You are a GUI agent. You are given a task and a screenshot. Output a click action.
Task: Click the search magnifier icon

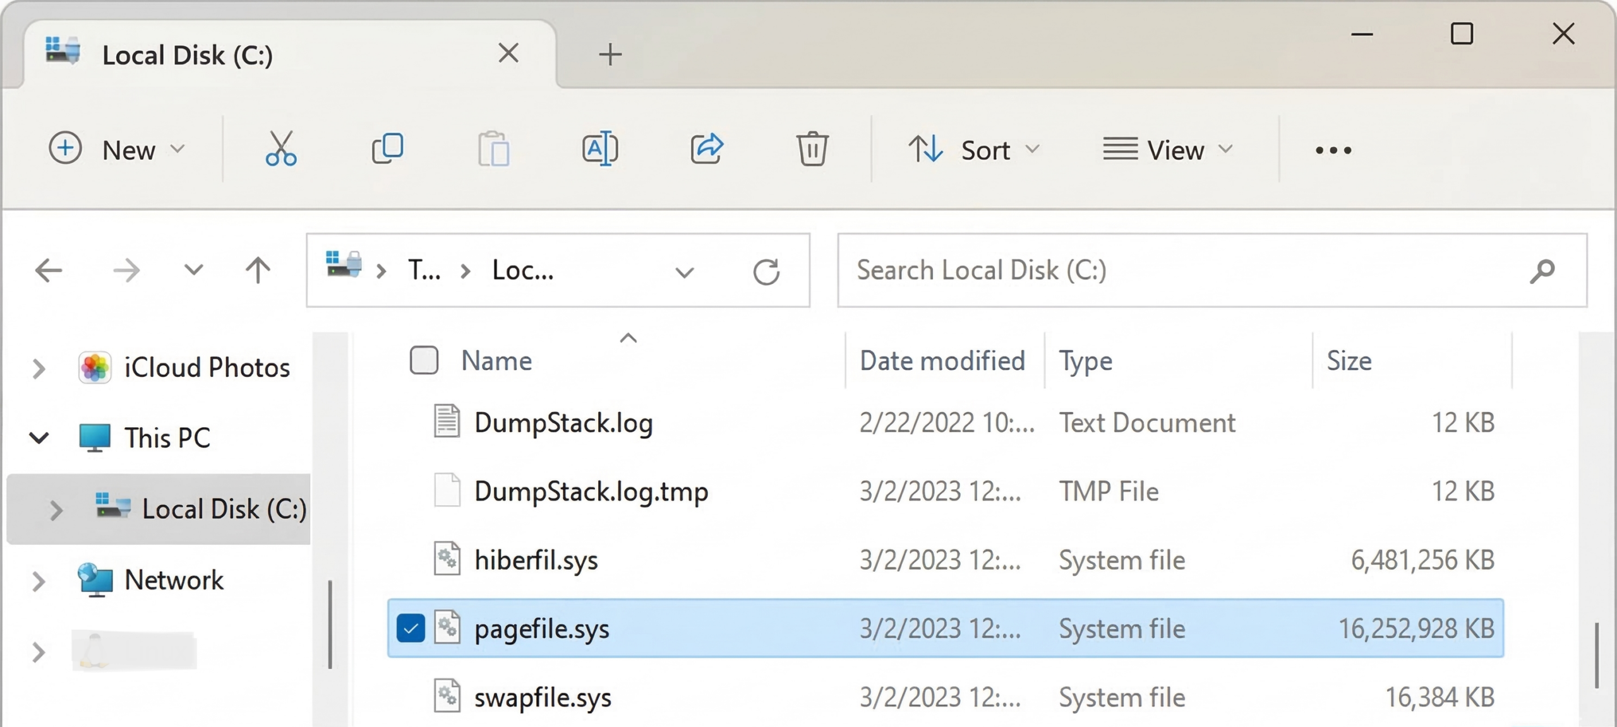(1542, 270)
